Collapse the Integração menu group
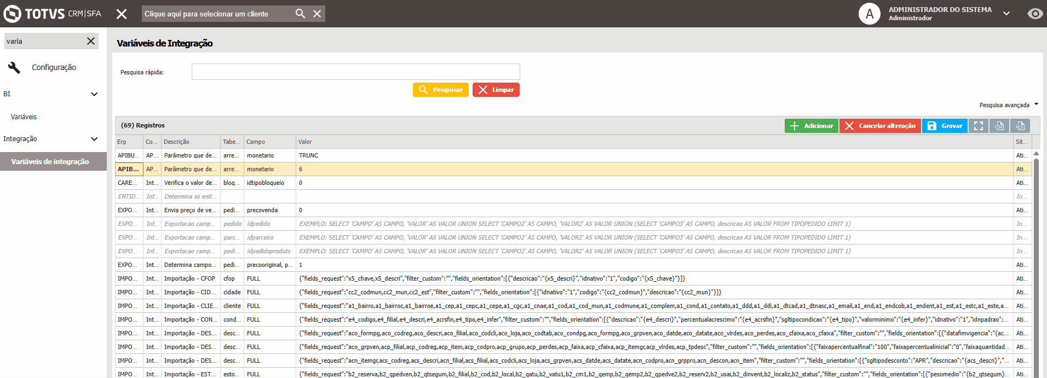1047x378 pixels. [94, 139]
